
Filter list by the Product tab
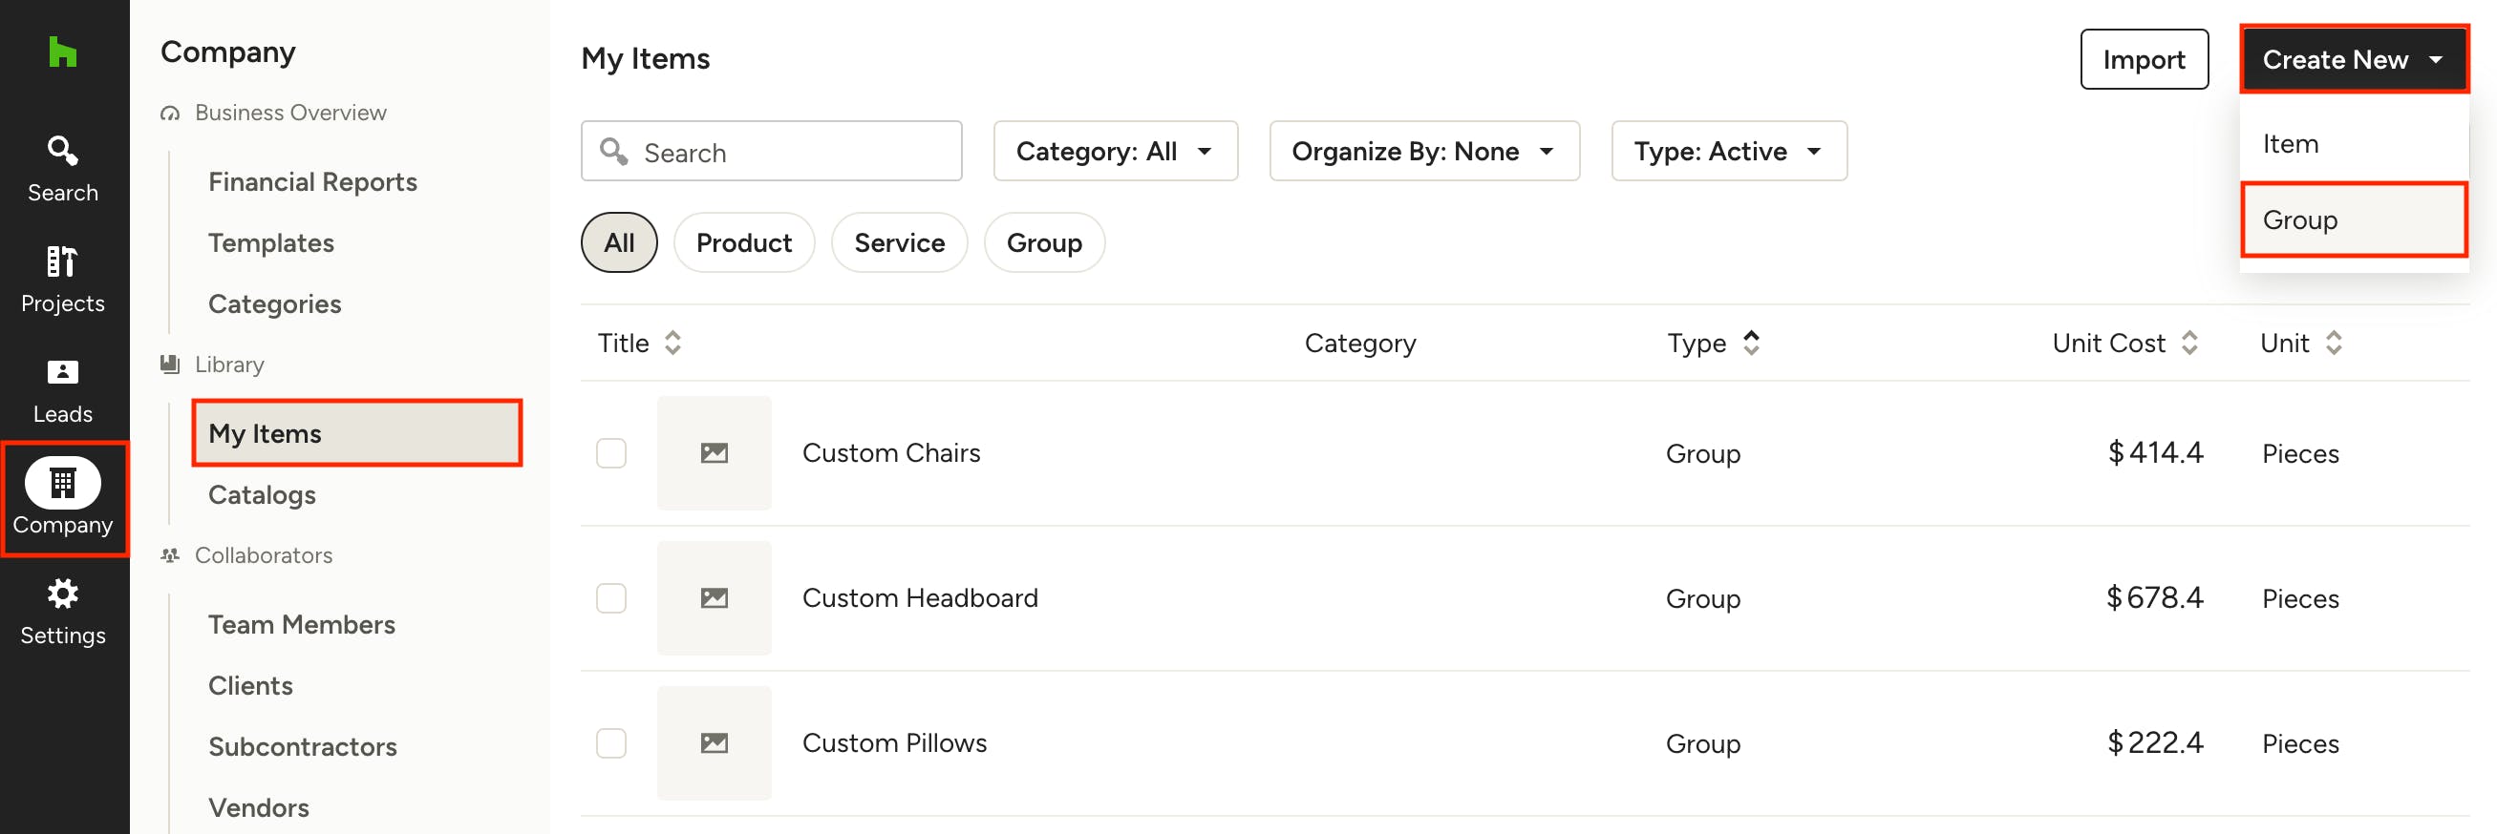click(743, 243)
